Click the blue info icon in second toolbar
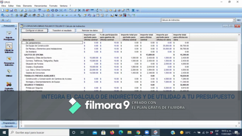 (3, 15)
